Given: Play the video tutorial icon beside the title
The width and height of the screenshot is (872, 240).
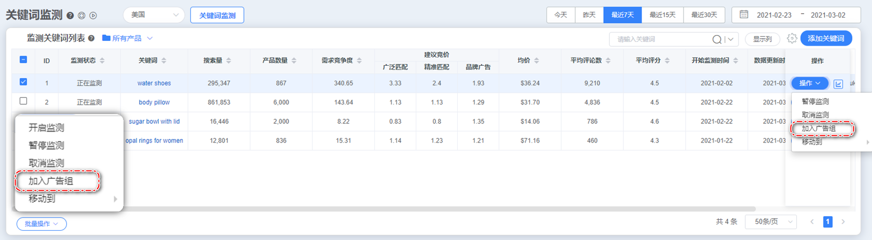Looking at the screenshot, I should (x=93, y=16).
